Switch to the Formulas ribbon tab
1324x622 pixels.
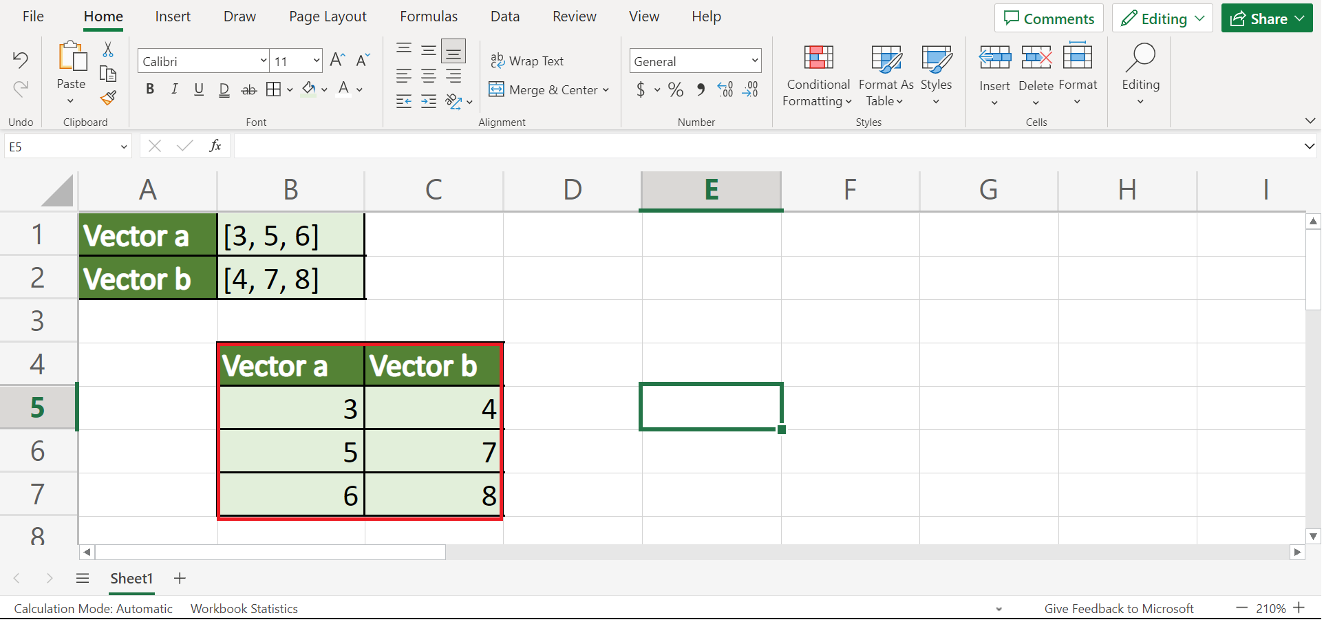click(x=429, y=17)
